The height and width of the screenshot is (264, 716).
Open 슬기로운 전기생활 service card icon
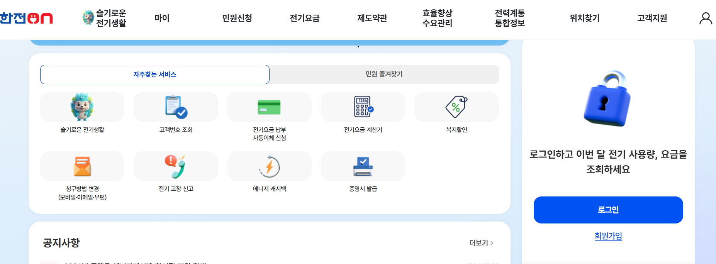[x=82, y=107]
